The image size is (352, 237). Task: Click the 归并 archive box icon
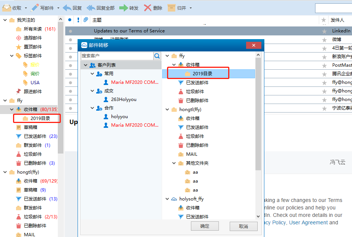click(x=172, y=8)
